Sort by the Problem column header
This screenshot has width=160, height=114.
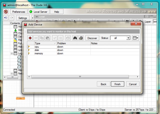[73, 43]
